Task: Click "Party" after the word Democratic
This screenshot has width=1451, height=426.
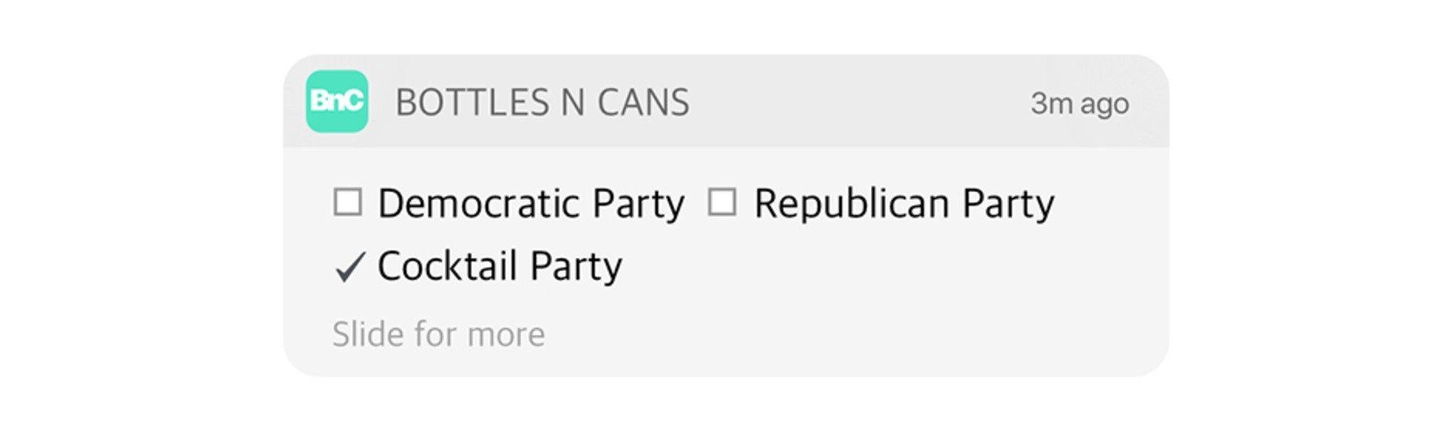Action: [638, 205]
